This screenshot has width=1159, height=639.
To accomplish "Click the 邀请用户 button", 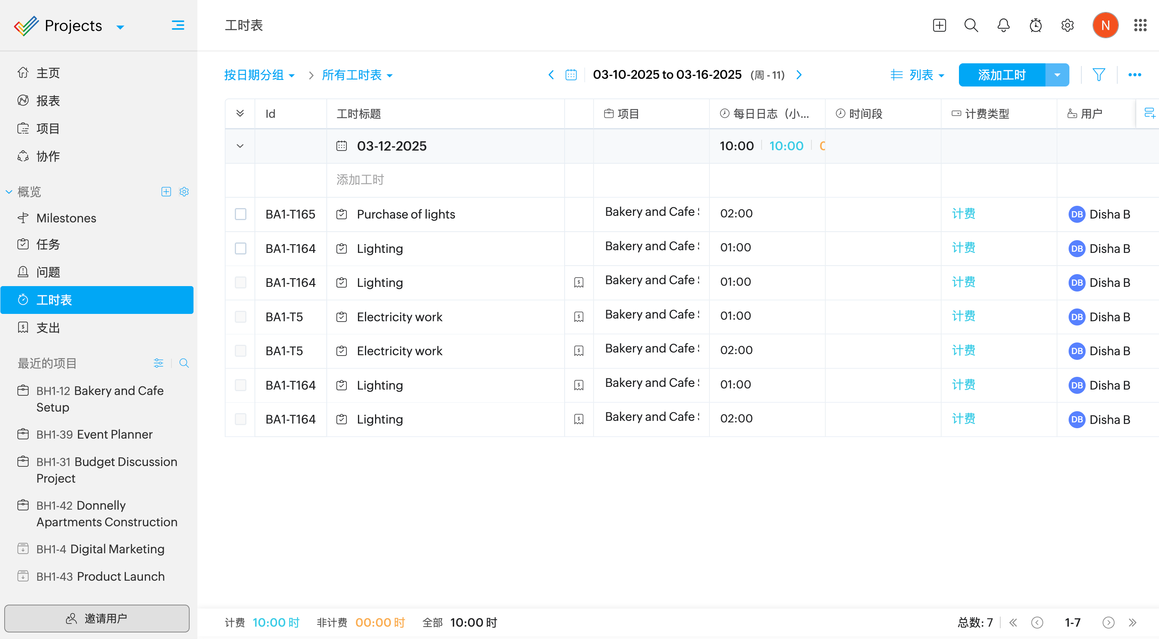I will 97,618.
